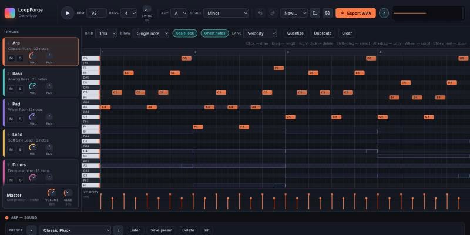This screenshot has height=235, width=470.
Task: Open project via folder icon
Action: [x=315, y=13]
